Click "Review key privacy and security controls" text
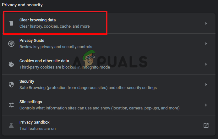 click(x=56, y=47)
